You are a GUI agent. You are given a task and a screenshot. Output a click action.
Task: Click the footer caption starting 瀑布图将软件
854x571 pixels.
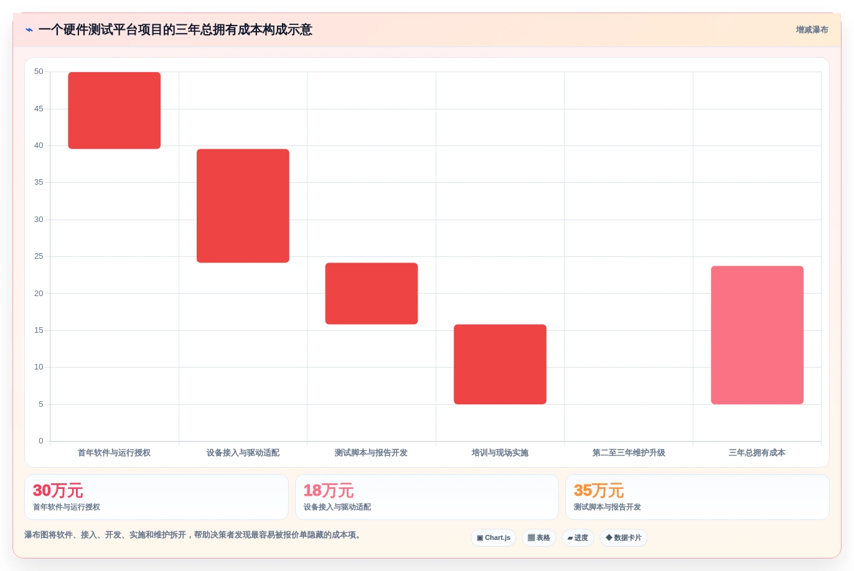click(194, 535)
